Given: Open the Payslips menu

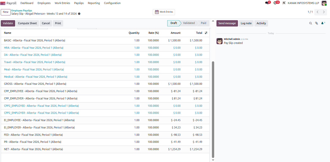Looking at the screenshot, I should pos(79,3).
